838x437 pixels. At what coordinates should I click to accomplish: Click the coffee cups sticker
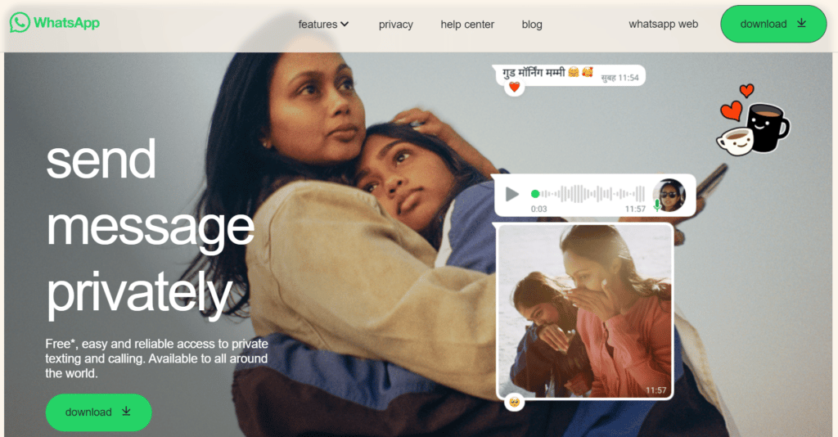(x=753, y=121)
